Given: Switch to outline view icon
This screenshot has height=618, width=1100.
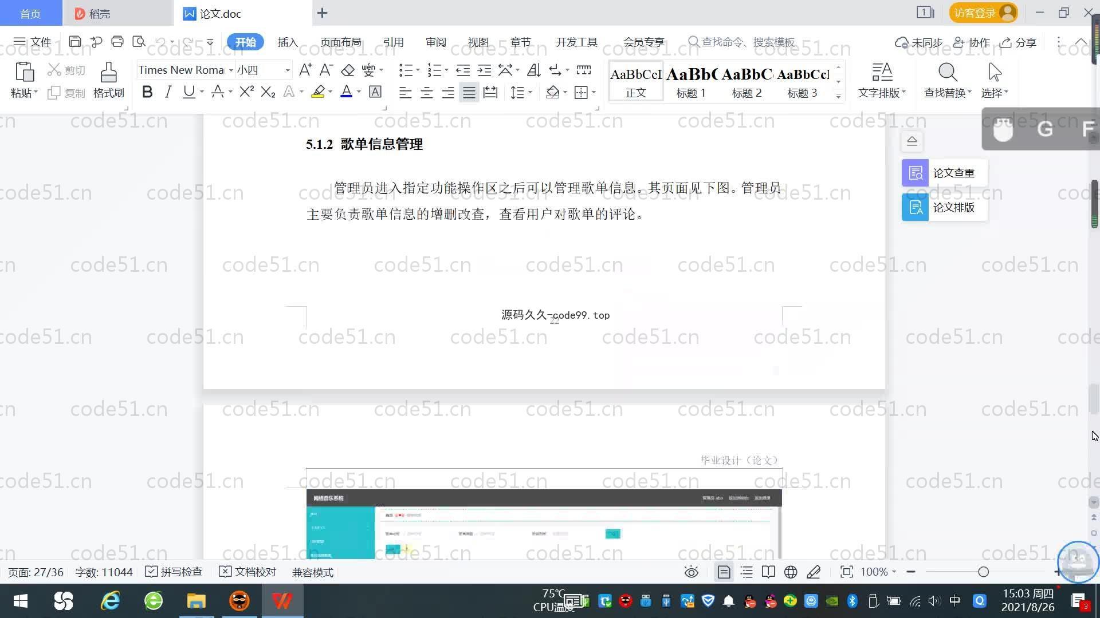Looking at the screenshot, I should pyautogui.click(x=747, y=572).
